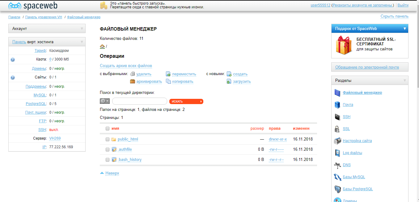The width and height of the screenshot is (419, 202).
Task: Click the delete (удалить) icon
Action: (133, 74)
